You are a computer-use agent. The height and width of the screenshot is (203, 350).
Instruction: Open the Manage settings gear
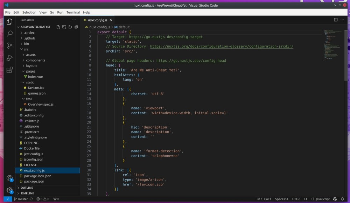coord(9,189)
